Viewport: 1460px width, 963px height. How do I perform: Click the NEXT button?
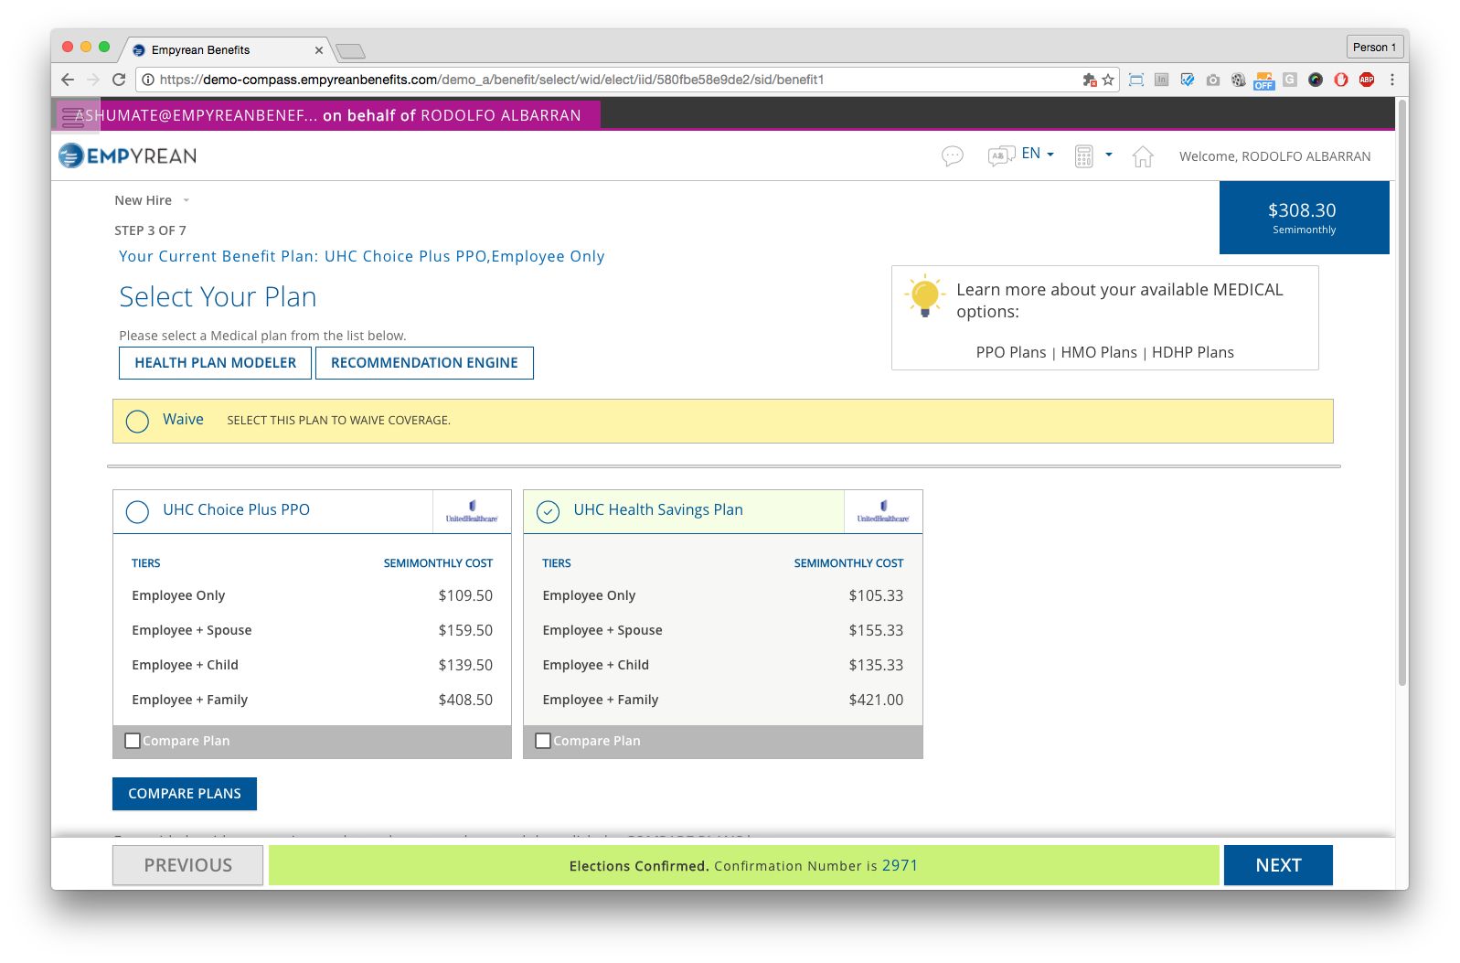click(1278, 865)
